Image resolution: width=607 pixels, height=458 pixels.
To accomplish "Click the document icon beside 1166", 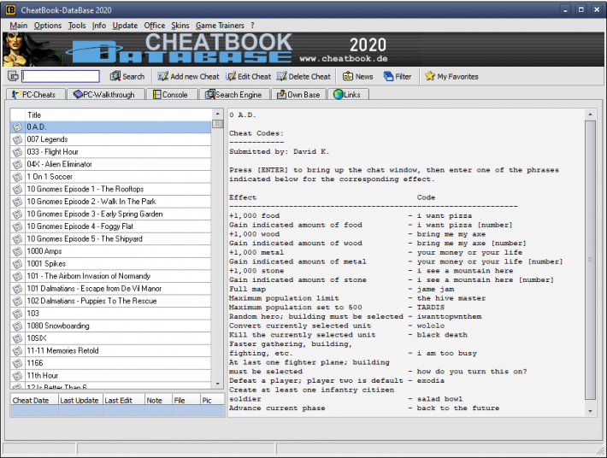I will click(17, 363).
